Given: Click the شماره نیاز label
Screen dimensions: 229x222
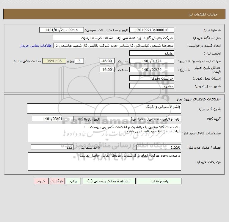Looking at the screenshot, I should [x=212, y=30].
